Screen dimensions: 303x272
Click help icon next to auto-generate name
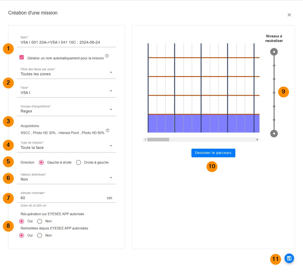[x=107, y=56]
